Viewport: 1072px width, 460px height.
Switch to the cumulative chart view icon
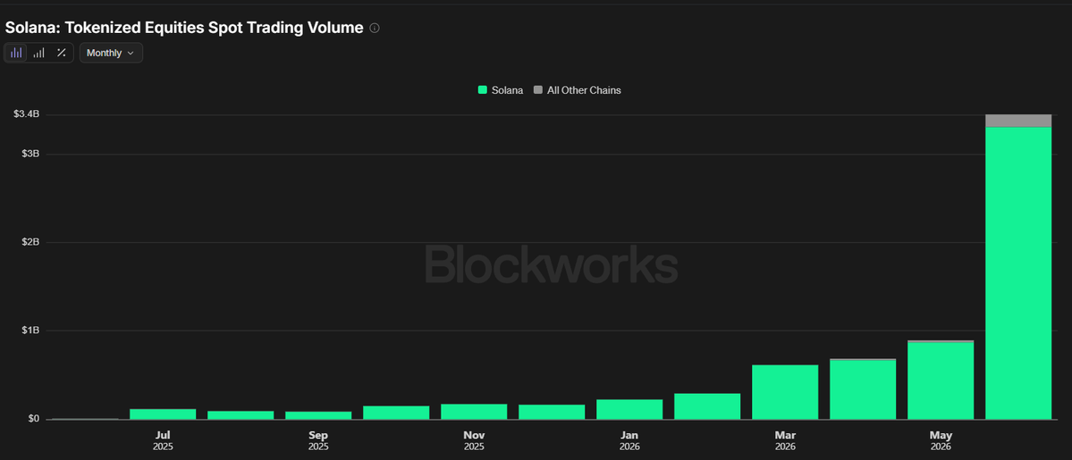click(39, 53)
